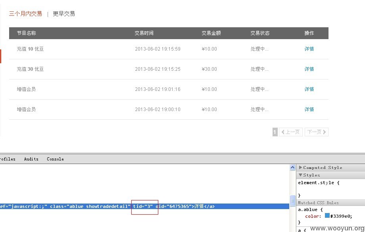Open the 三个月内交易 tab
Screen dimensions: 365x232
click(25, 14)
